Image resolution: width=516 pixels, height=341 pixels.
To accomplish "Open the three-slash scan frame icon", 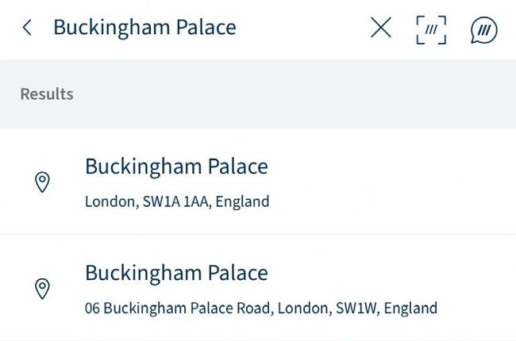I will click(431, 29).
